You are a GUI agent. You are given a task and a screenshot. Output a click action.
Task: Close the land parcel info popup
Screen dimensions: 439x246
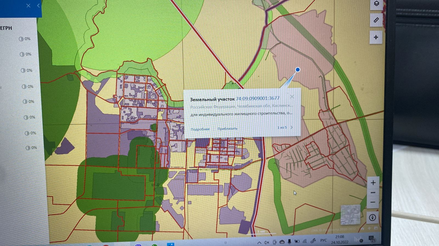292,96
